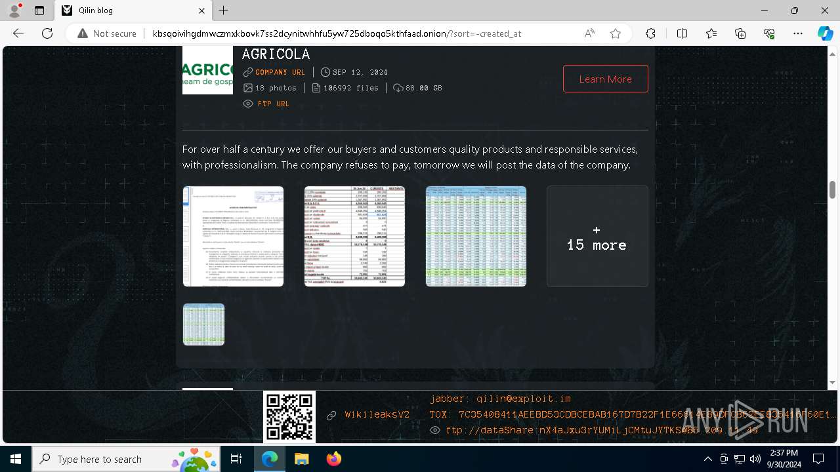Open the browser profile icon
Screen dimensions: 840x472
click(14, 10)
